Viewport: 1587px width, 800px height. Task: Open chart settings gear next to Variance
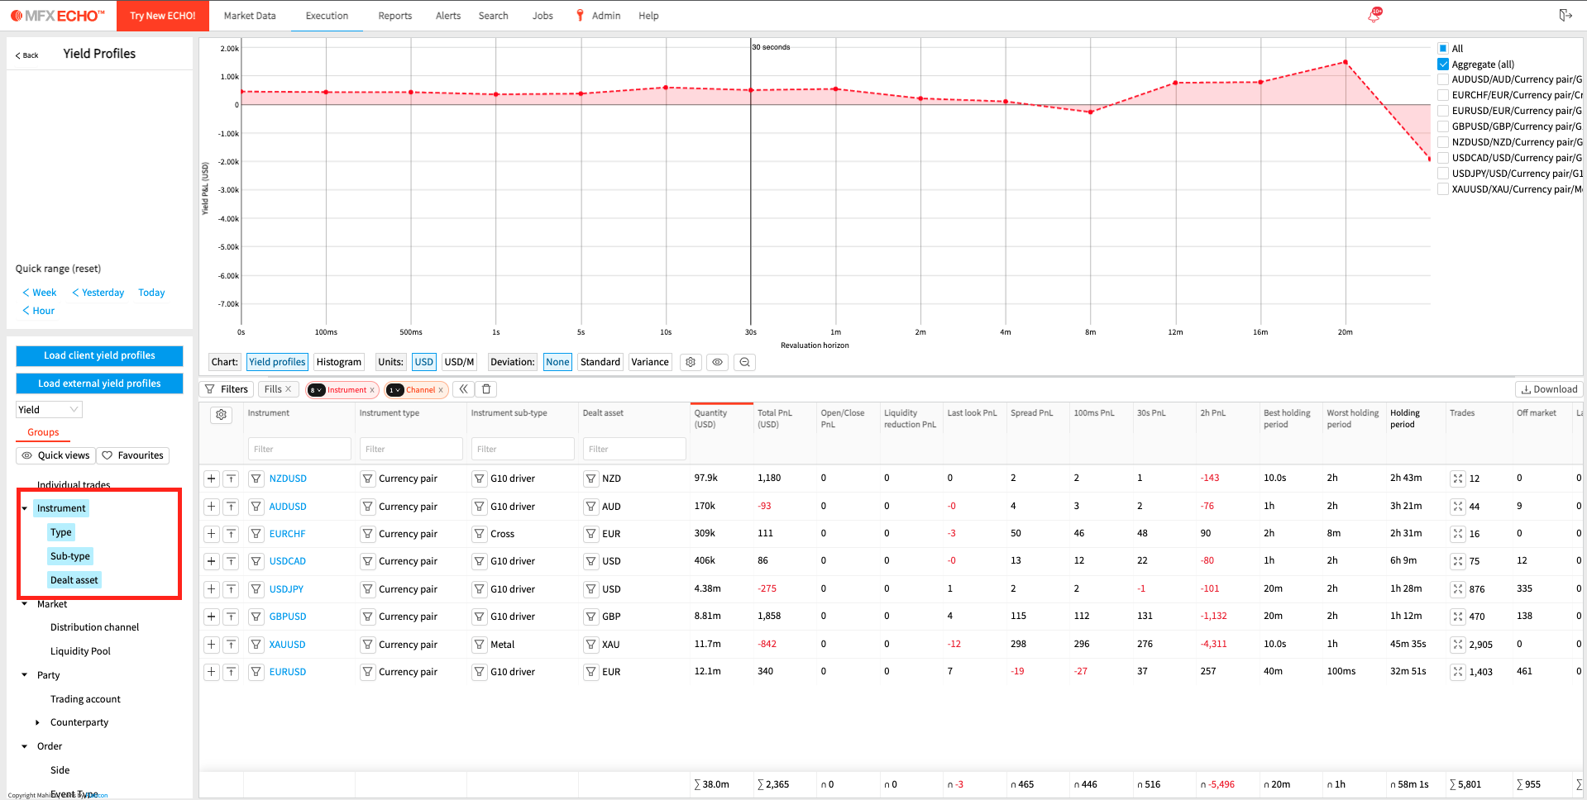691,362
